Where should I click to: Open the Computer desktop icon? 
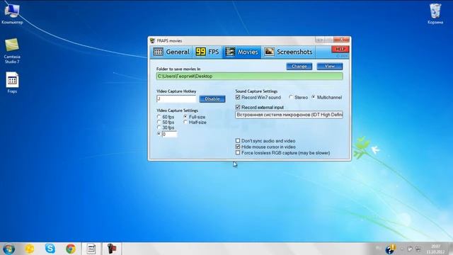point(12,13)
